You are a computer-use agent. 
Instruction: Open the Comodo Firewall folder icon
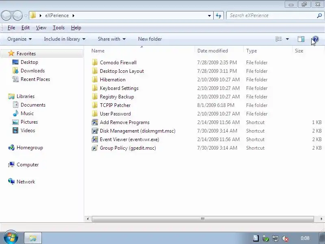click(95, 63)
